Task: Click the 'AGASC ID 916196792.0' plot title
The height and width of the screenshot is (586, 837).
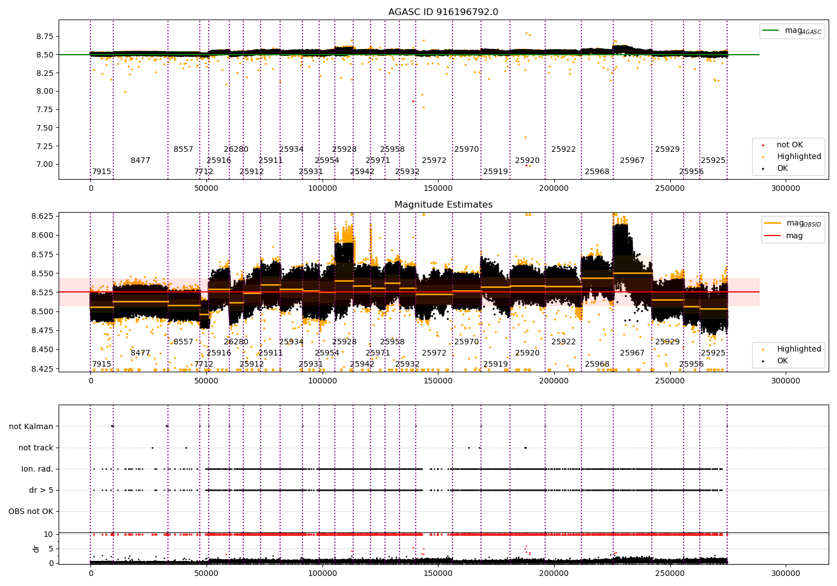Action: tap(443, 12)
